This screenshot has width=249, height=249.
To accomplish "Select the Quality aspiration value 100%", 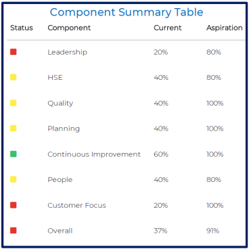I will pyautogui.click(x=214, y=103).
